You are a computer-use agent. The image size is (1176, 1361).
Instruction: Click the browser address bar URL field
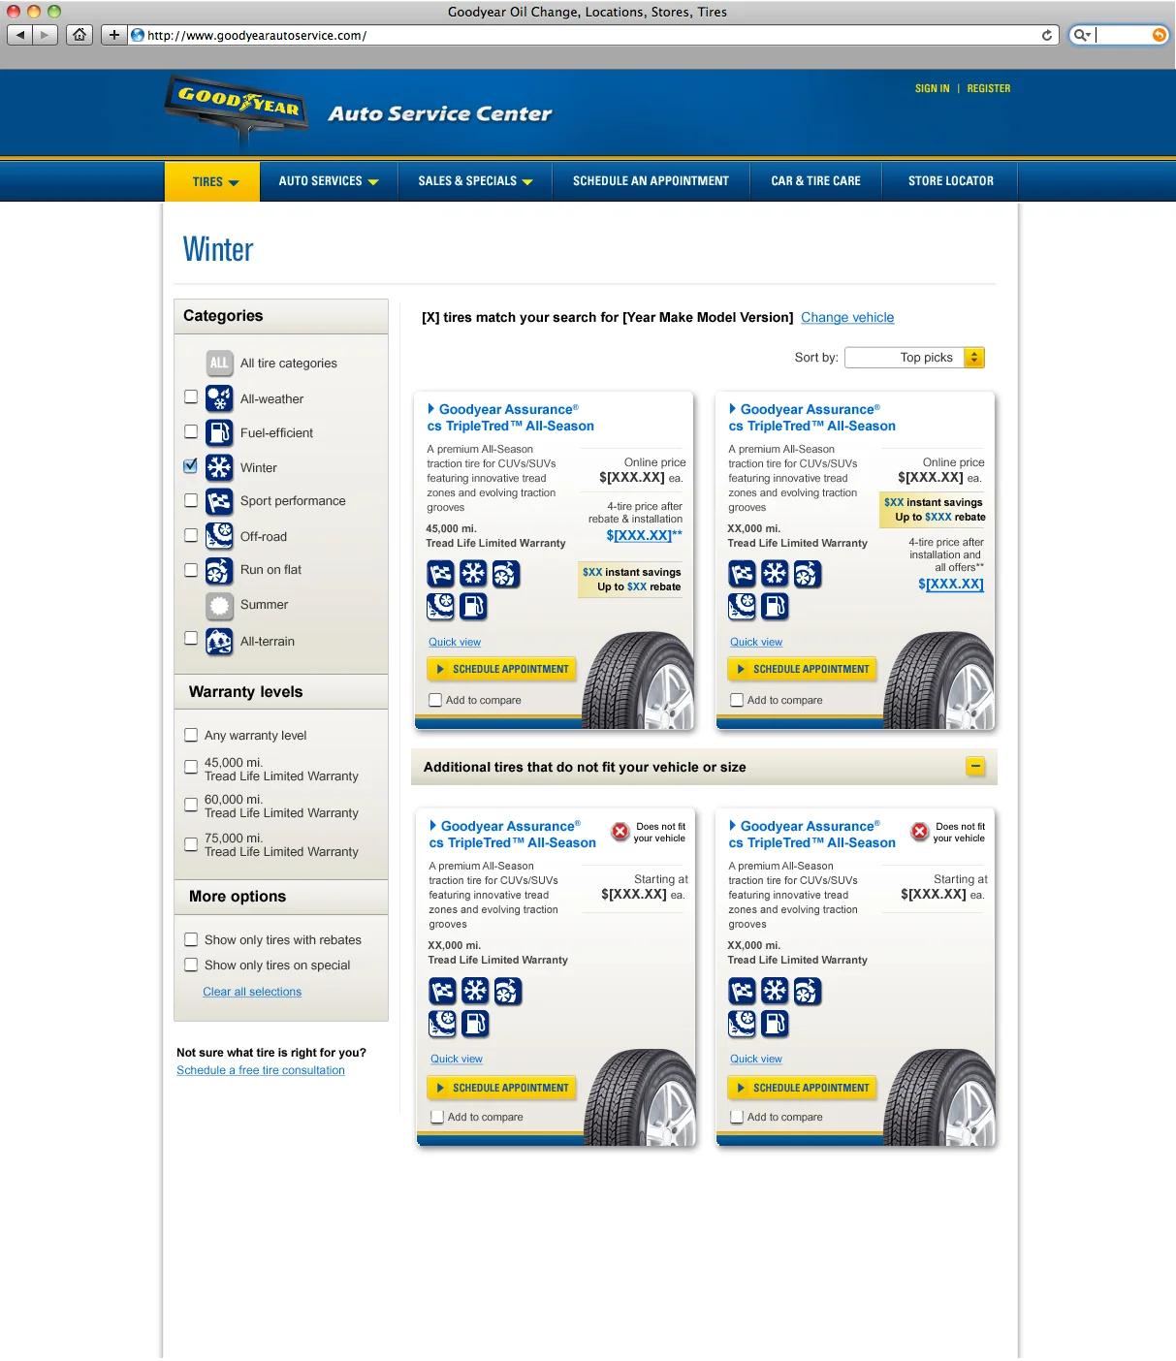[x=591, y=35]
